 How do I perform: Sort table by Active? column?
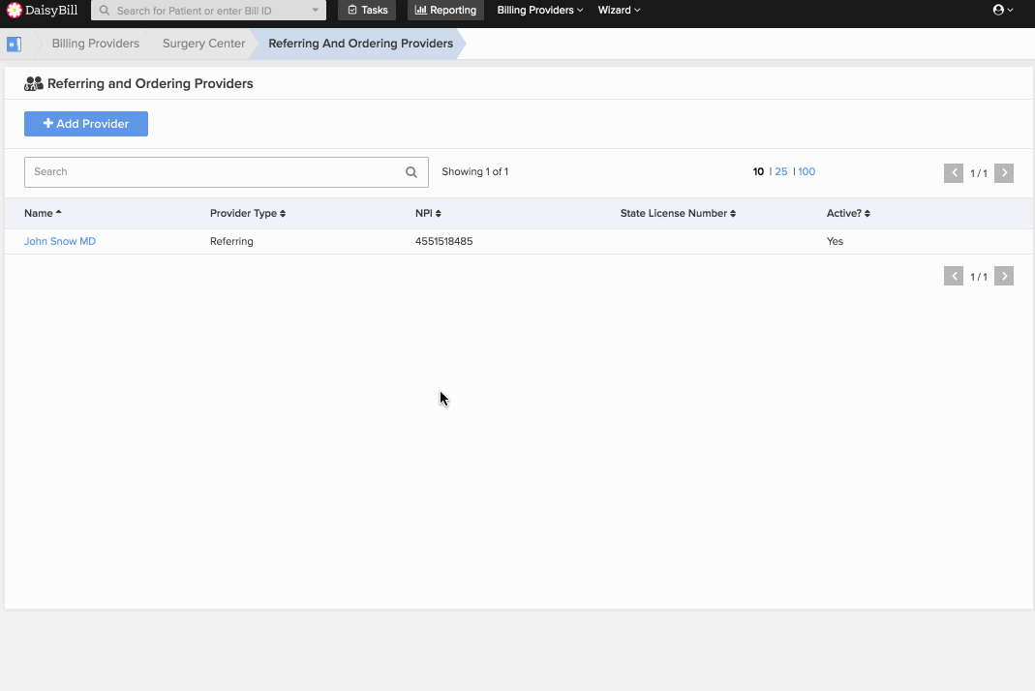pyautogui.click(x=848, y=213)
